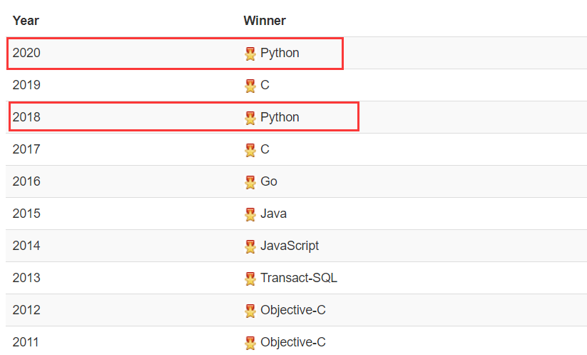Click the Objective-C text in the 2012 row
The height and width of the screenshot is (355, 587).
point(293,310)
